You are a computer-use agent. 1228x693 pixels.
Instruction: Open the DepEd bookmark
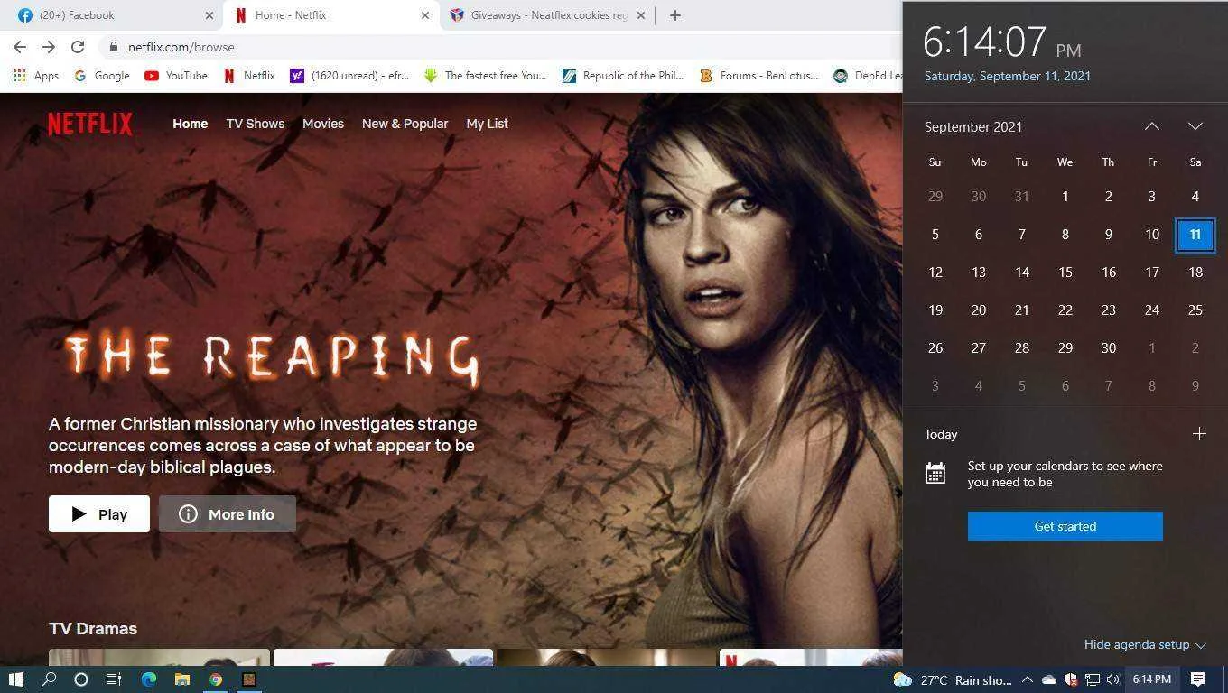tap(868, 76)
